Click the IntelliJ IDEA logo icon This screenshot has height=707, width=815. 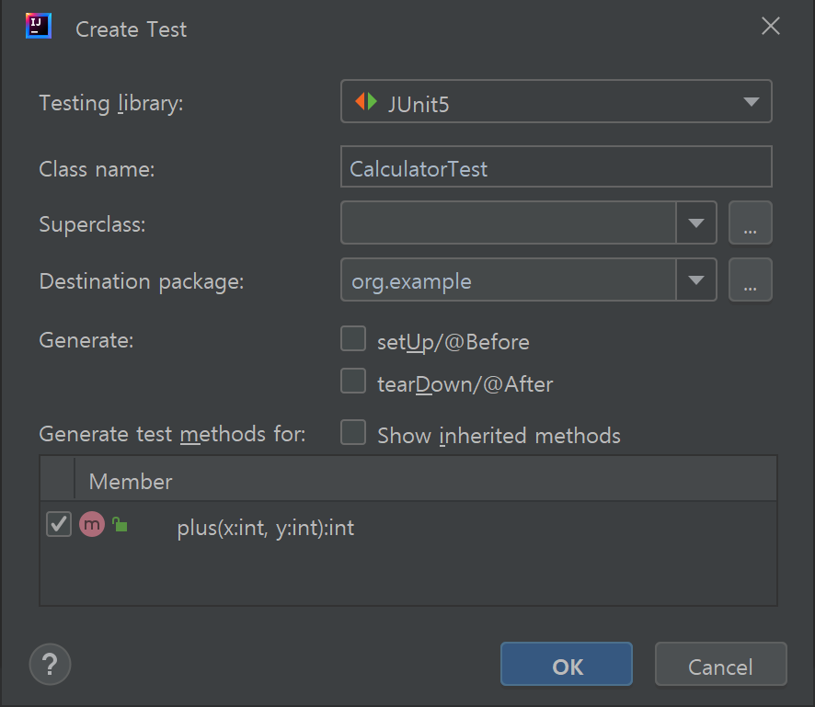pos(38,27)
